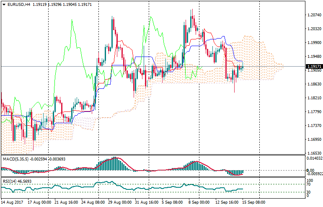Click the MACD histogram peak near 29 Aug

(114, 159)
